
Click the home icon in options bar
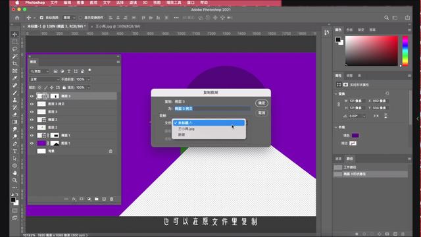(x=17, y=18)
